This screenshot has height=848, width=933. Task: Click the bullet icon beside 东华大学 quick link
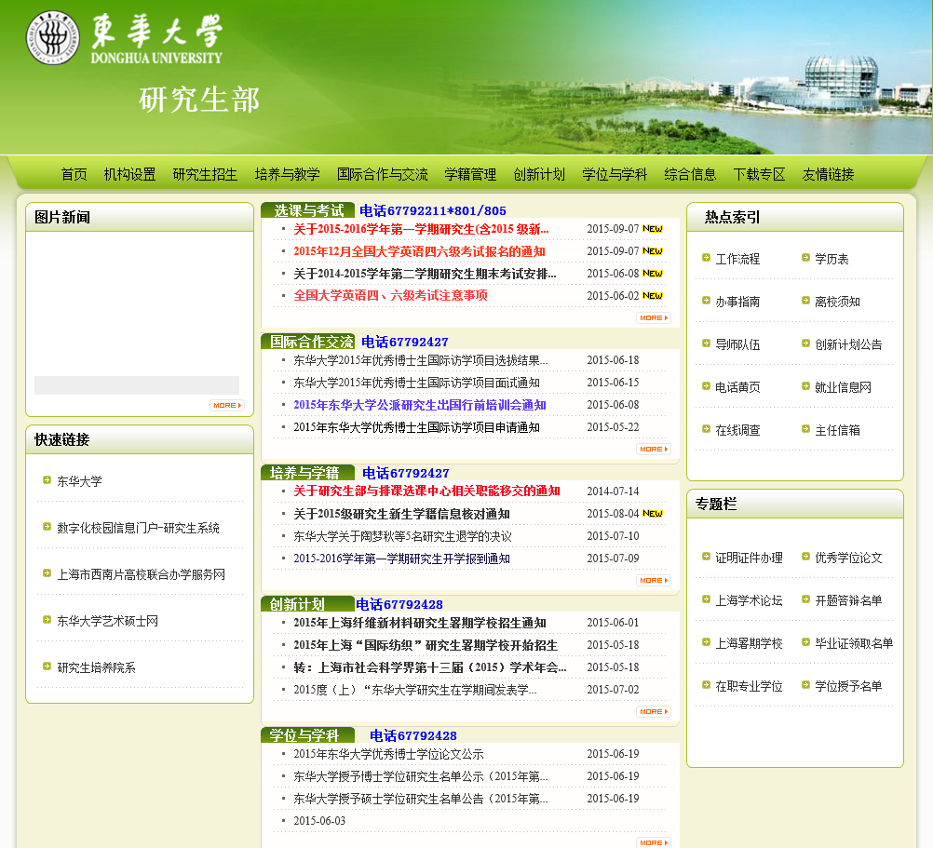(x=47, y=480)
